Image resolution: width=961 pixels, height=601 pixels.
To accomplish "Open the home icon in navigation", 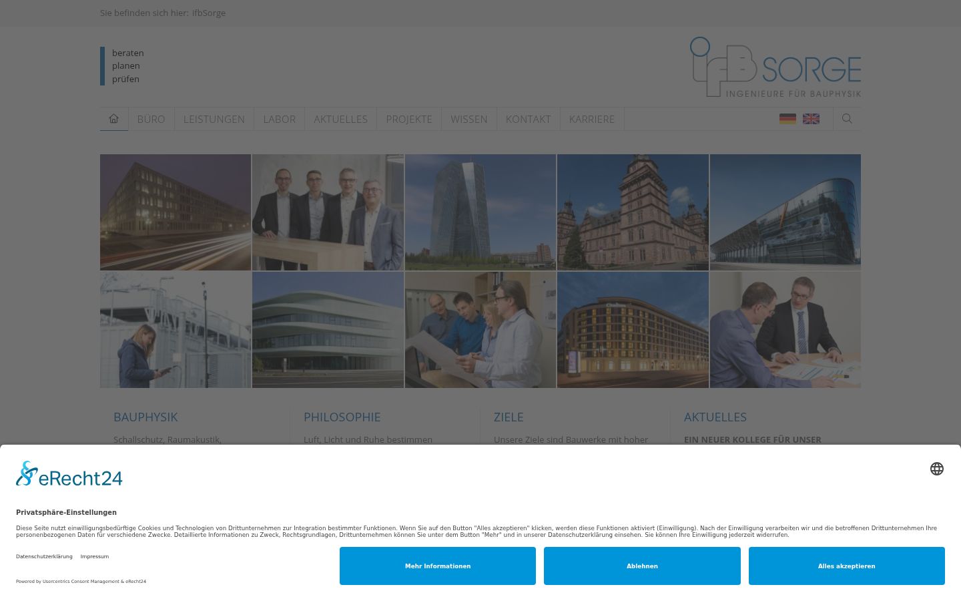I will [x=114, y=119].
